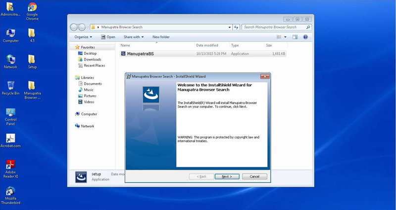Expand the recent locations arrow by nav buttons

(88, 28)
